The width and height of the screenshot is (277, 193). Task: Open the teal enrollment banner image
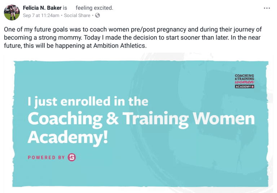(x=140, y=124)
